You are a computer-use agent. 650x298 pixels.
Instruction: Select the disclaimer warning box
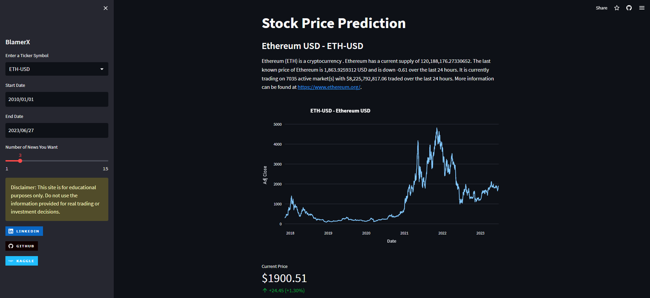point(57,199)
